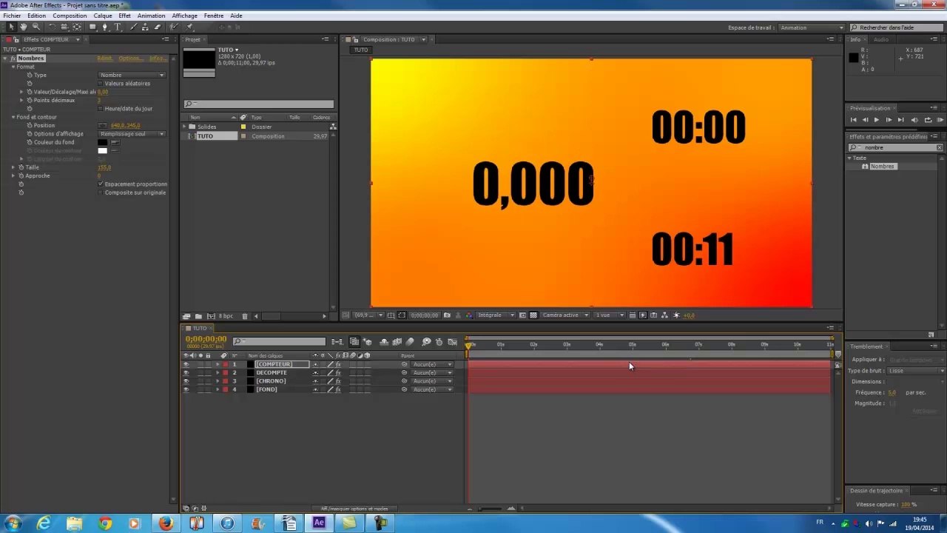947x533 pixels.
Task: Toggle the Nombres effect fx switch
Action: [x=13, y=58]
